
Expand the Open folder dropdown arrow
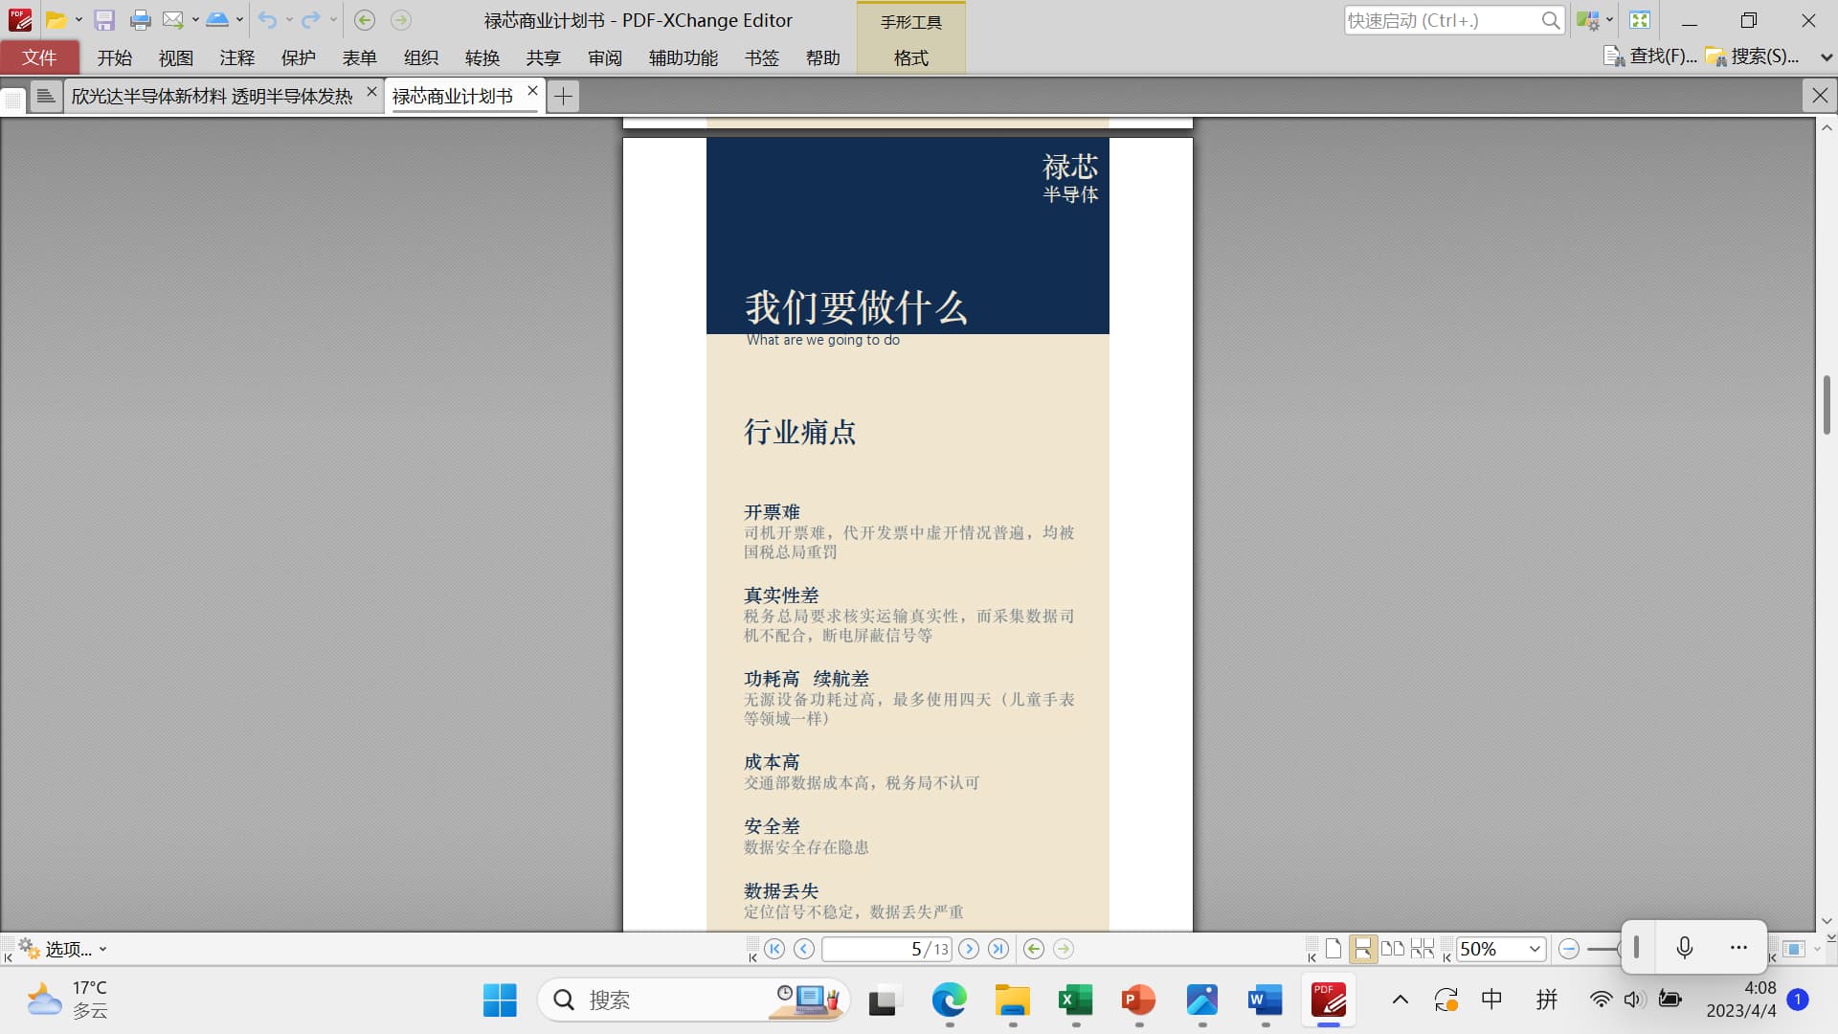click(78, 20)
